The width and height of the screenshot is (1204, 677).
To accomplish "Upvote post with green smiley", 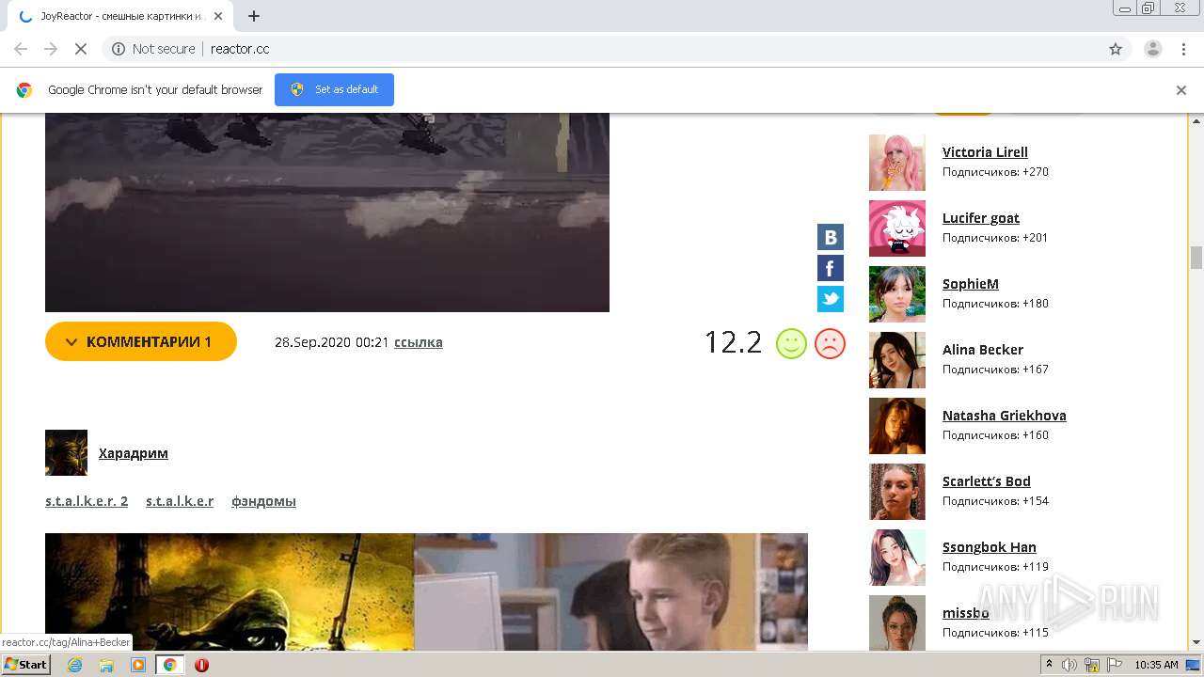I will pos(791,343).
